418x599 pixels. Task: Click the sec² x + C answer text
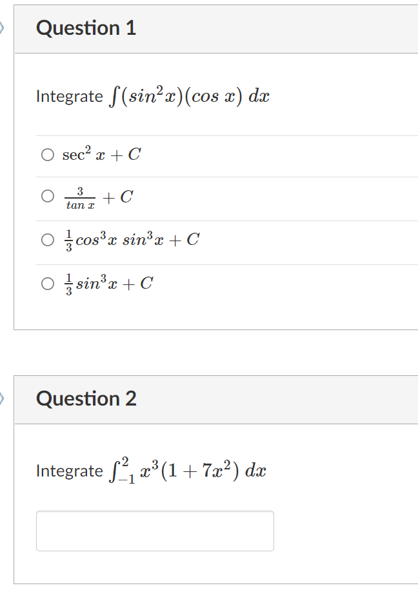pos(101,155)
